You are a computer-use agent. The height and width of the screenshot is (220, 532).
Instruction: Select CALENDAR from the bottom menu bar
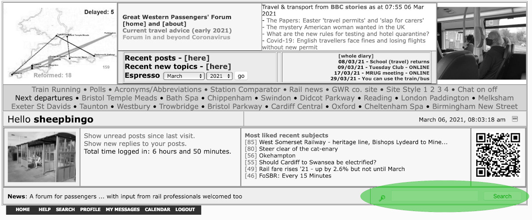(x=157, y=209)
